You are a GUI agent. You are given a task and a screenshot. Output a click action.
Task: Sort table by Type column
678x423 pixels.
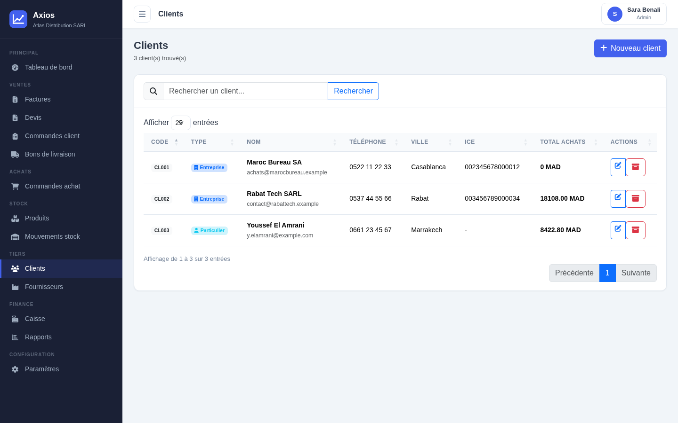point(211,142)
